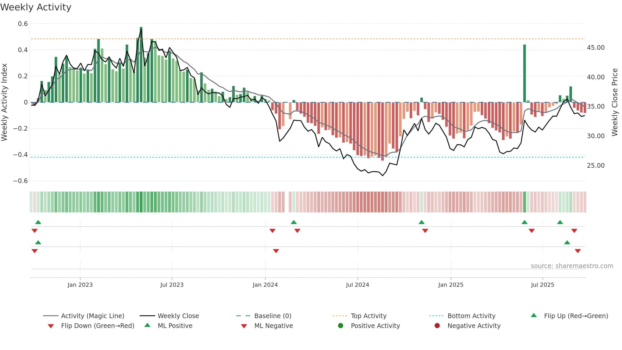Click the Weekly Close Price axis title
This screenshot has height=350, width=622.
[615, 102]
